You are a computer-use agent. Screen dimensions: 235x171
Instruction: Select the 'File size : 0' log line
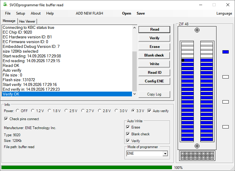point(67,75)
